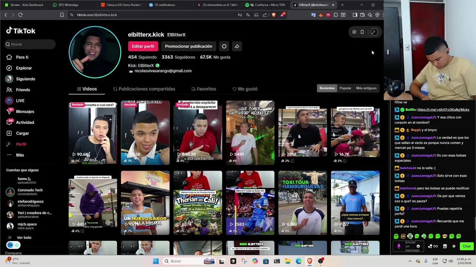Image resolution: width=476 pixels, height=267 pixels.
Task: Open File Explorer from taskbar
Action: pos(288,261)
